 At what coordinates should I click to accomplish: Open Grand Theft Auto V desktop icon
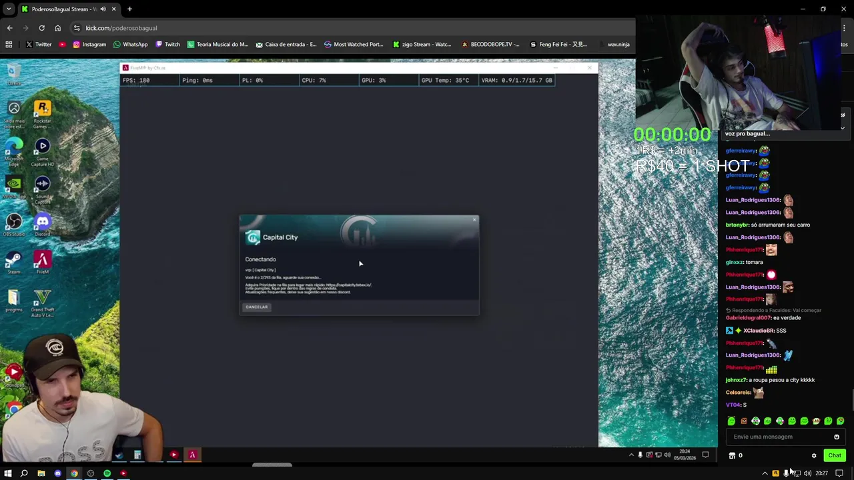coord(42,303)
